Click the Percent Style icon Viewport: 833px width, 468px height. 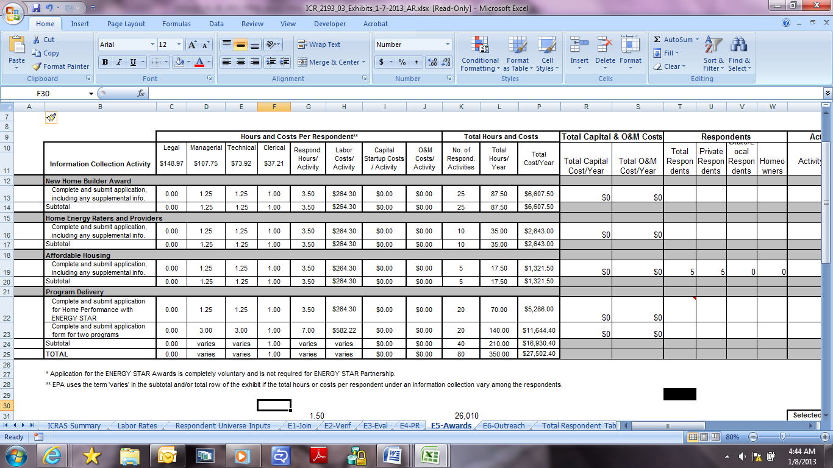click(402, 62)
